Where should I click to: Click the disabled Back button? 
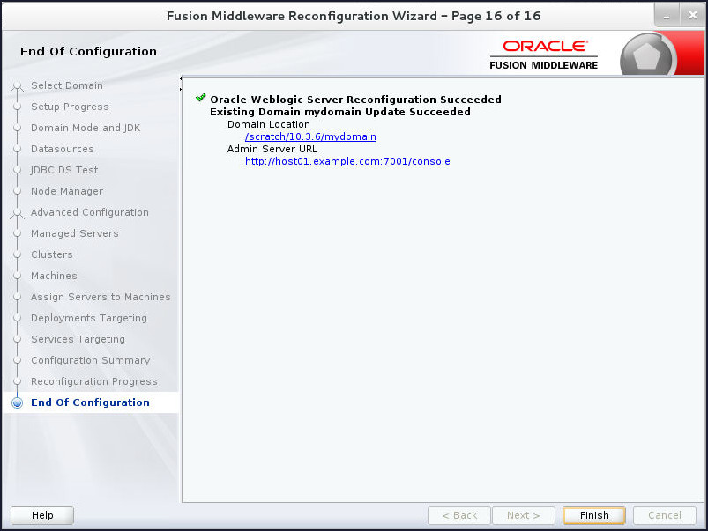[x=459, y=515]
